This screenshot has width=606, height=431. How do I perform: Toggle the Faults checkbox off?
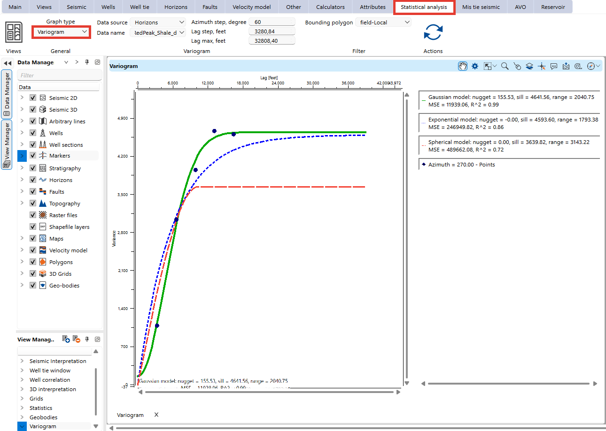(x=33, y=192)
